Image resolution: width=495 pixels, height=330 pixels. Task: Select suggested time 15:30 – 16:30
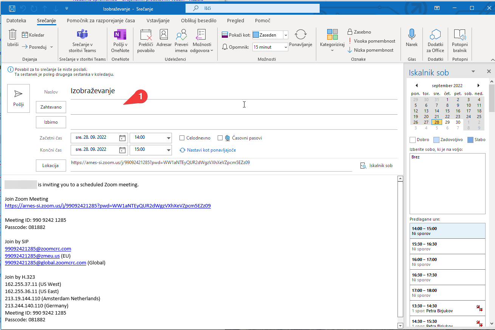point(447,246)
